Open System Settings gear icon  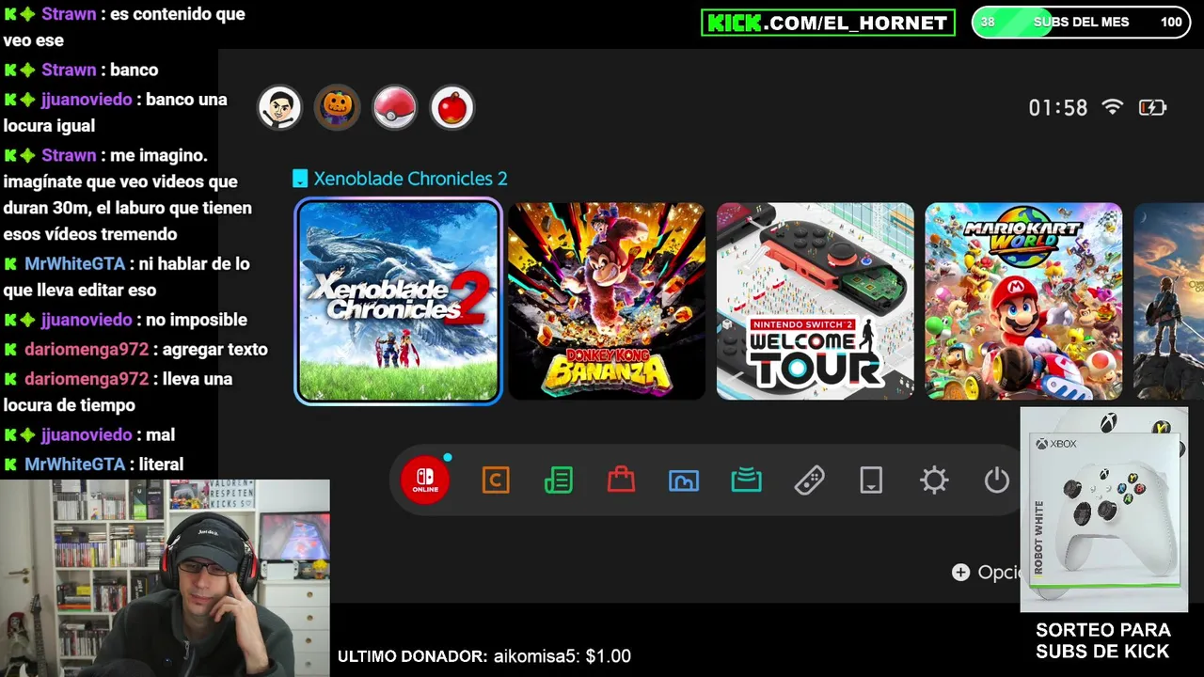(x=934, y=480)
